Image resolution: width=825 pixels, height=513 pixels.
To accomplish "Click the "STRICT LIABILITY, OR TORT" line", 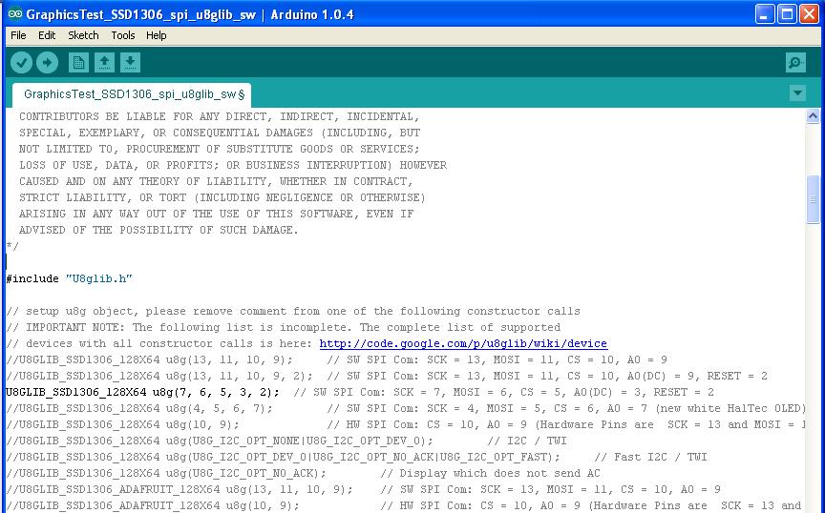I will pos(222,197).
